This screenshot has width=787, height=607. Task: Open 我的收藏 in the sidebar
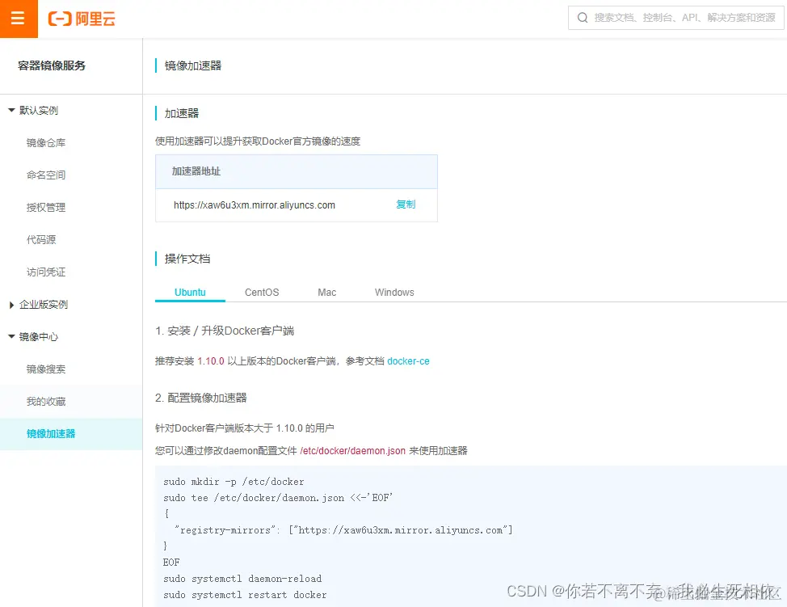point(46,401)
